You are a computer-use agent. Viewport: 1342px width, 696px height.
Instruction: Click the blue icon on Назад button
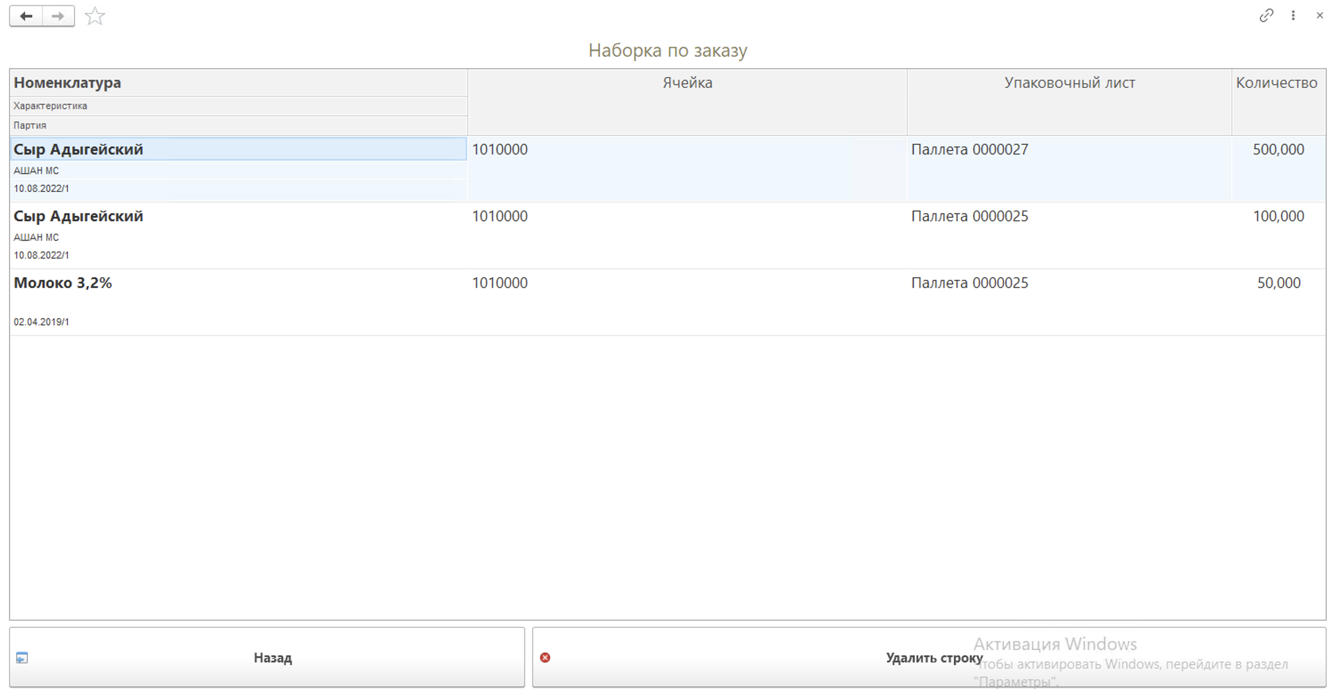tap(22, 657)
